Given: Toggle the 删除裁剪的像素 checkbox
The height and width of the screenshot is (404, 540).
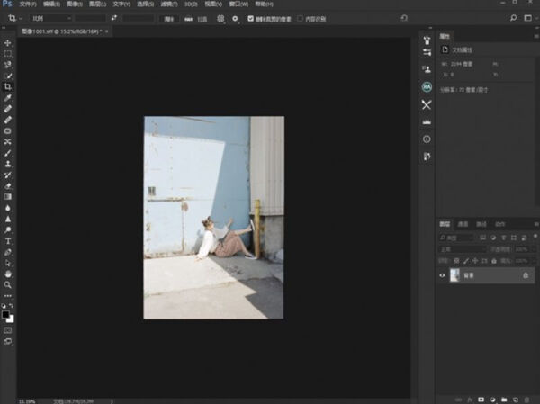Looking at the screenshot, I should coord(250,17).
